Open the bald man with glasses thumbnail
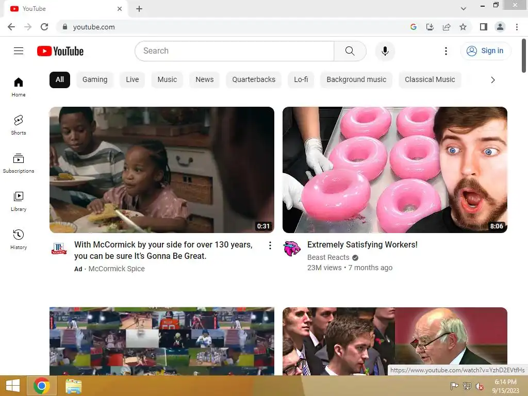 pyautogui.click(x=394, y=341)
